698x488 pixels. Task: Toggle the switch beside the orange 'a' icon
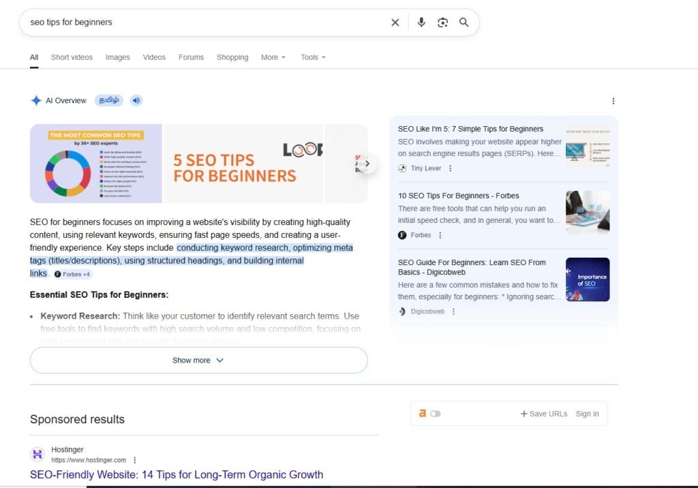tap(435, 413)
